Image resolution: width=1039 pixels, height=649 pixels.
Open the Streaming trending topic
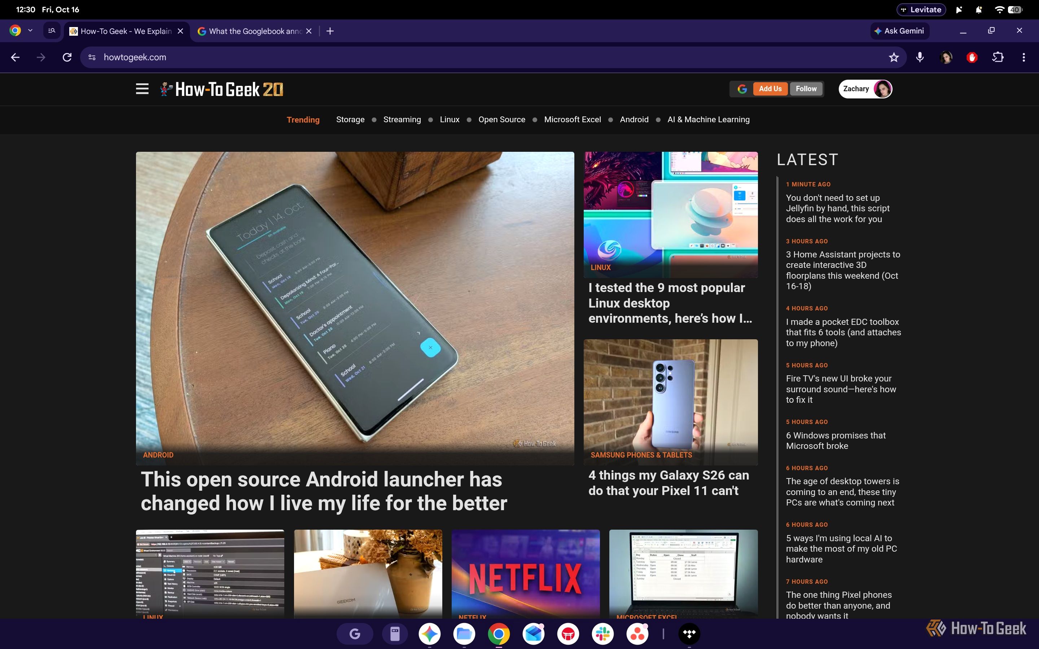coord(402,119)
